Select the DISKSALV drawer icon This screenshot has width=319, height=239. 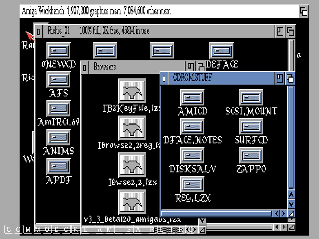[x=192, y=156]
